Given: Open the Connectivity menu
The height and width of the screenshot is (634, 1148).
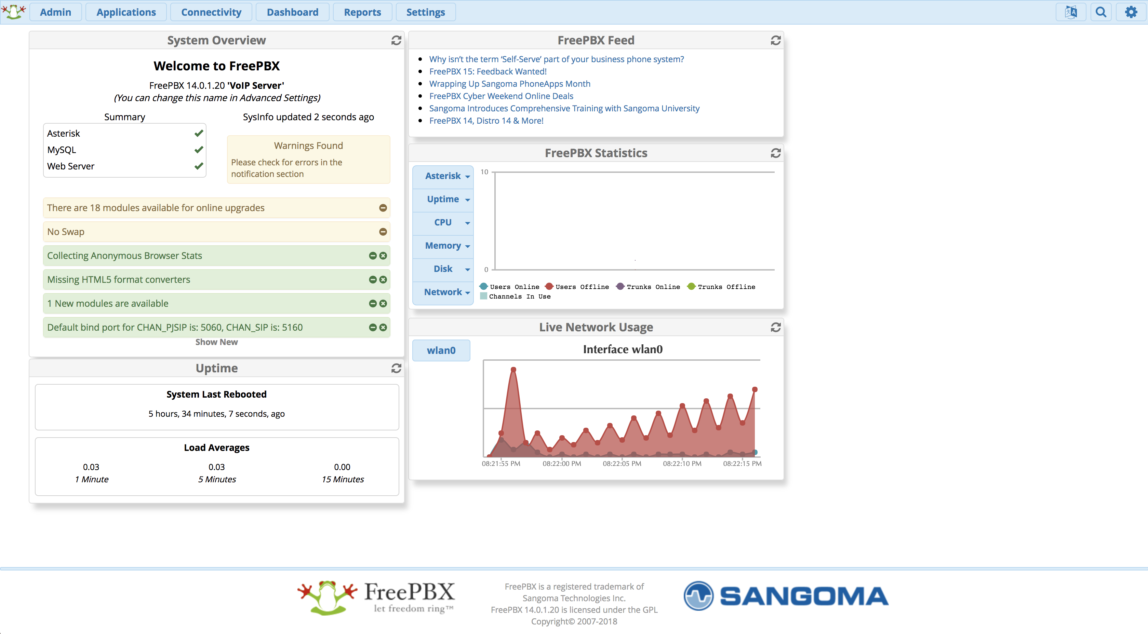Looking at the screenshot, I should coord(211,12).
